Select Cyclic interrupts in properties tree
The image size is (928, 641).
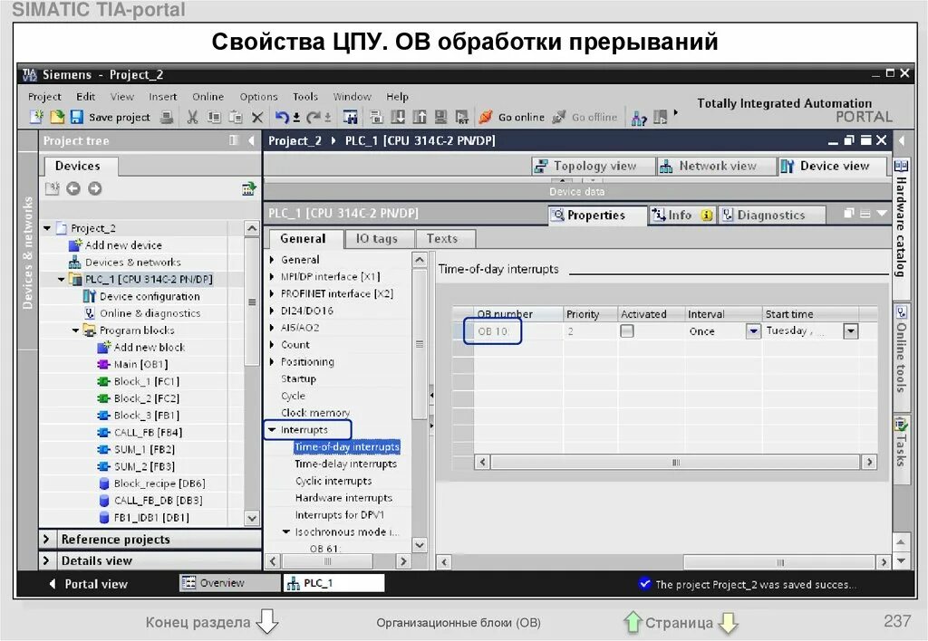point(333,482)
